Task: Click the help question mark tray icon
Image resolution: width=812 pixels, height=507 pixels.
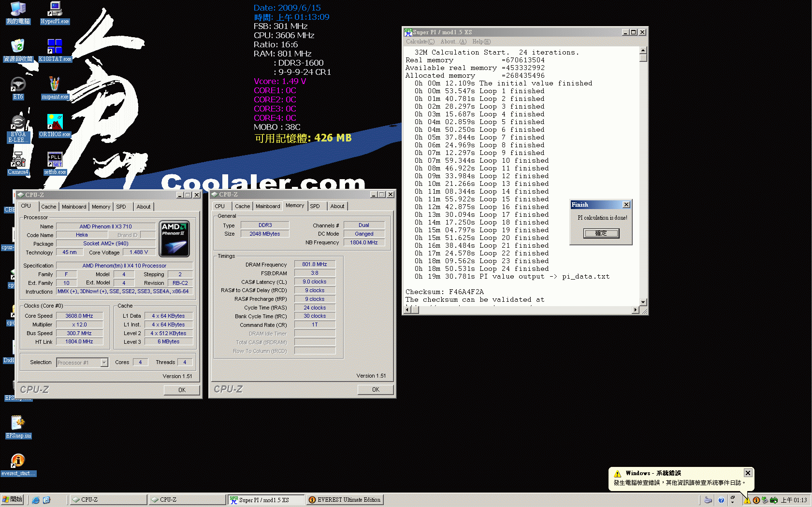Action: tap(721, 500)
